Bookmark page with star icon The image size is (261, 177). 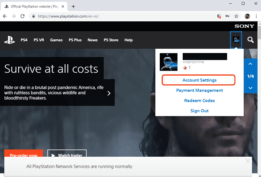(236, 16)
